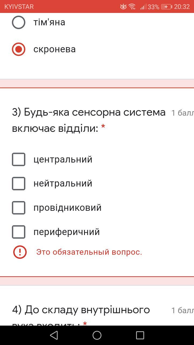Tap the периферичний option label
The width and height of the screenshot is (194, 345).
coord(67,232)
